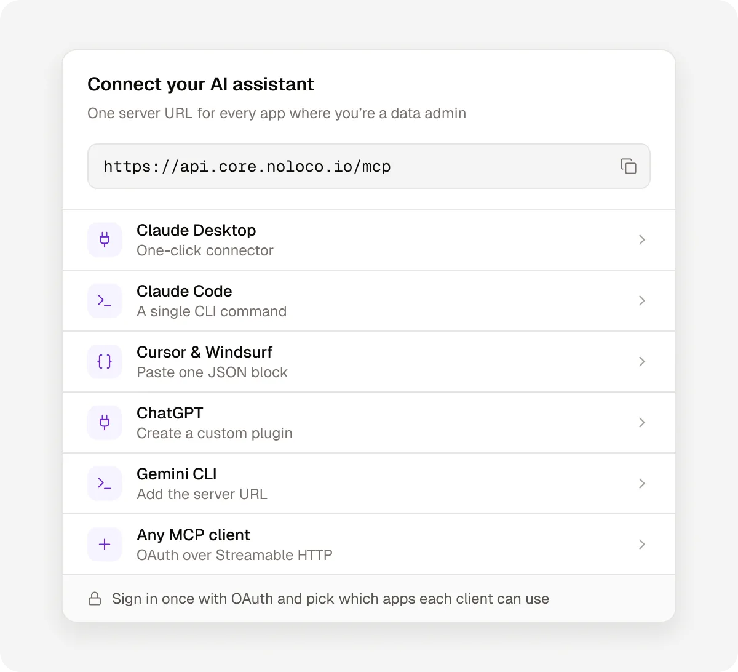Open the Claude Desktop option

[369, 240]
